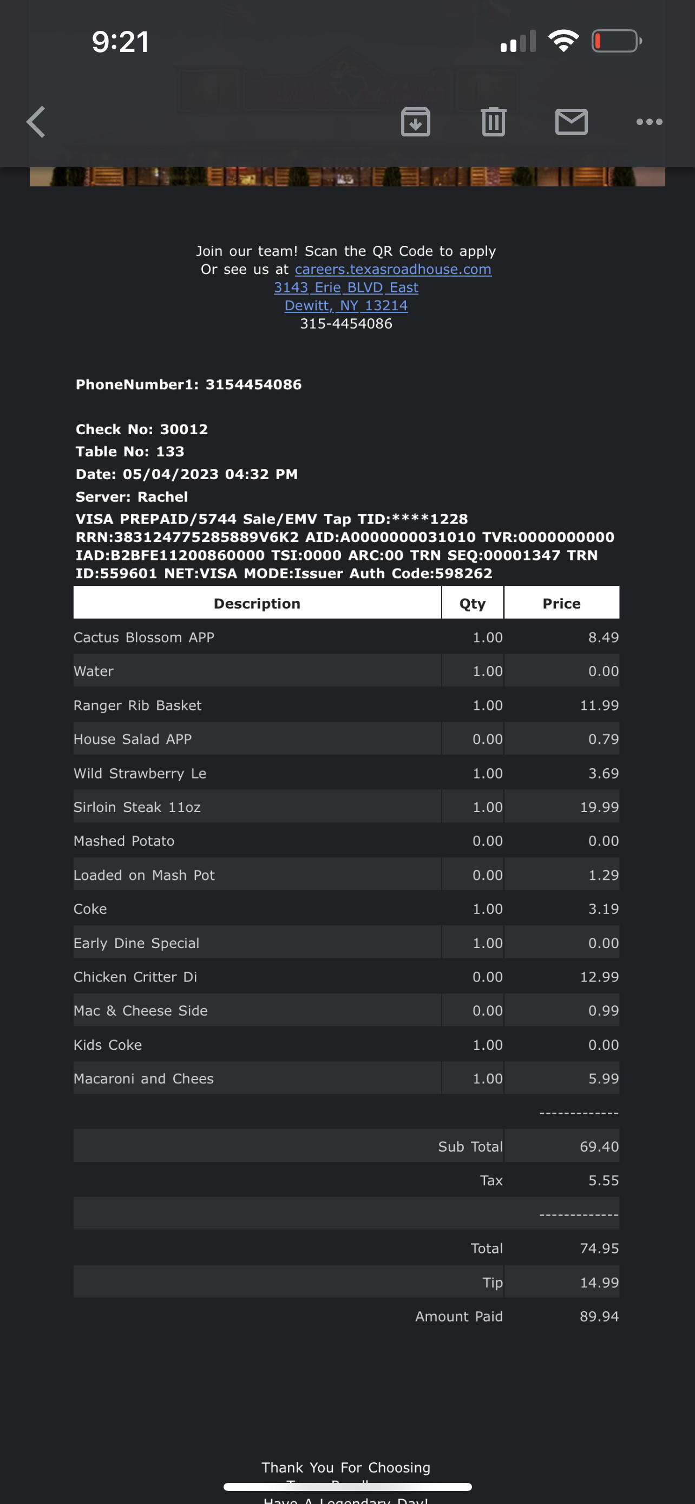Tap the home indicator bar
This screenshot has height=1504, width=695.
347,1487
